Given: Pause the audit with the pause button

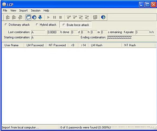Looking at the screenshot, I should tap(54, 17).
